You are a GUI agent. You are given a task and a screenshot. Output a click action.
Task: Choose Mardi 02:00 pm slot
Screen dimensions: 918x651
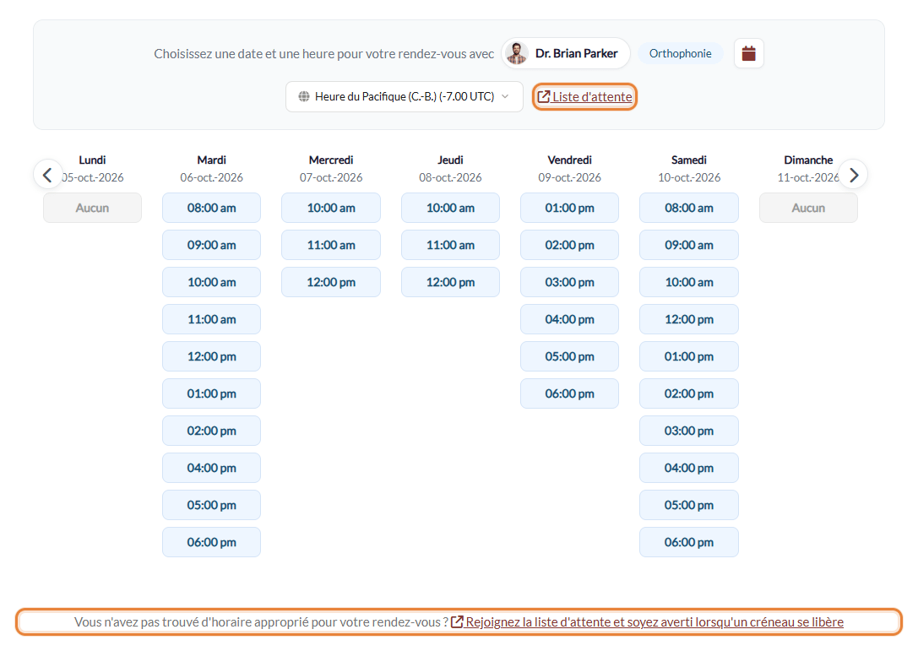211,431
